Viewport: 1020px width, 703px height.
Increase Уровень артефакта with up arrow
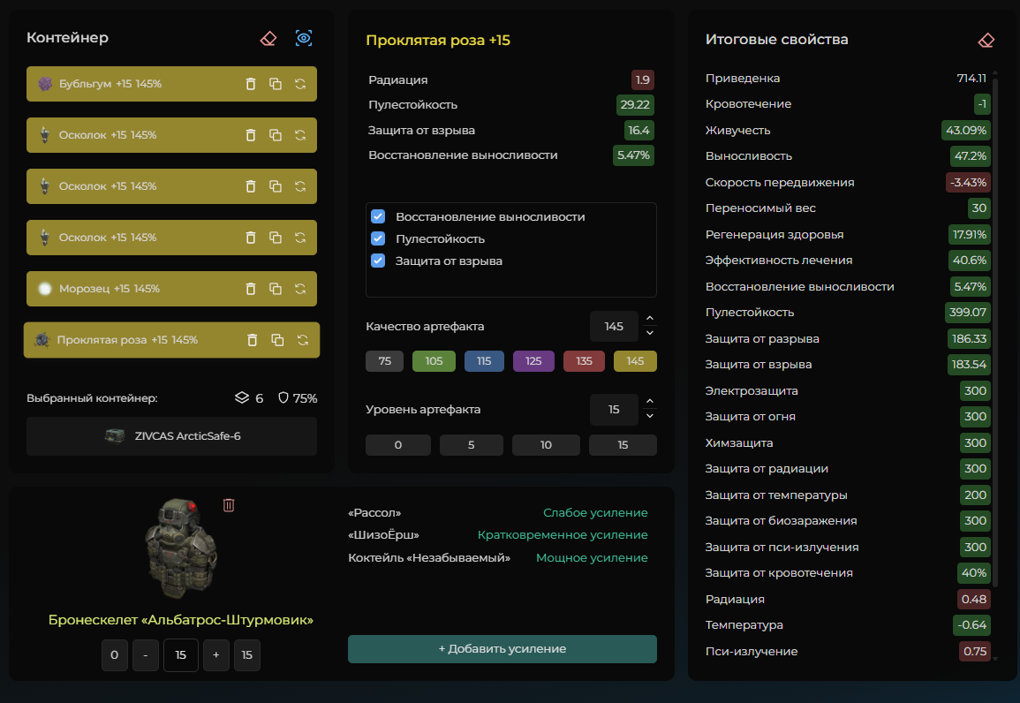(x=650, y=401)
